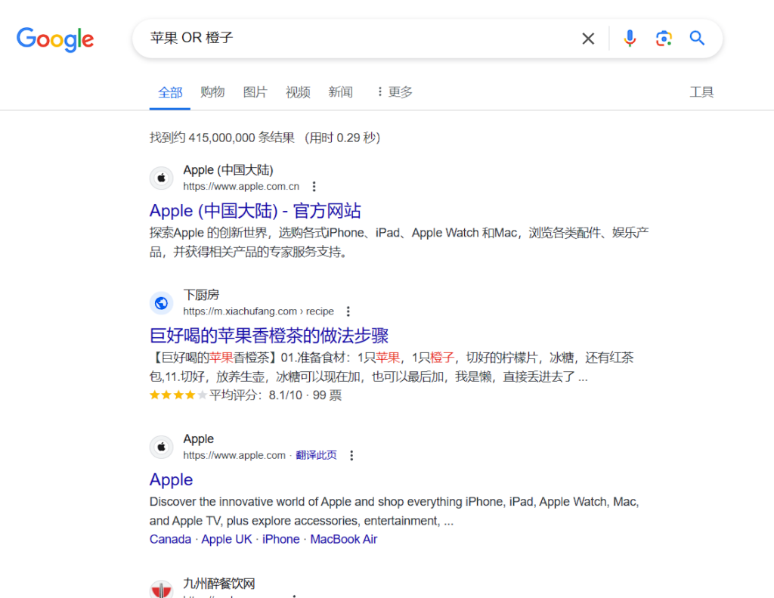Click 九州醉餐饮网 site name
774x598 pixels.
point(219,584)
